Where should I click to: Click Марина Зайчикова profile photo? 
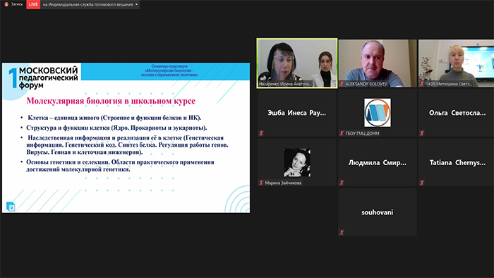(x=297, y=162)
